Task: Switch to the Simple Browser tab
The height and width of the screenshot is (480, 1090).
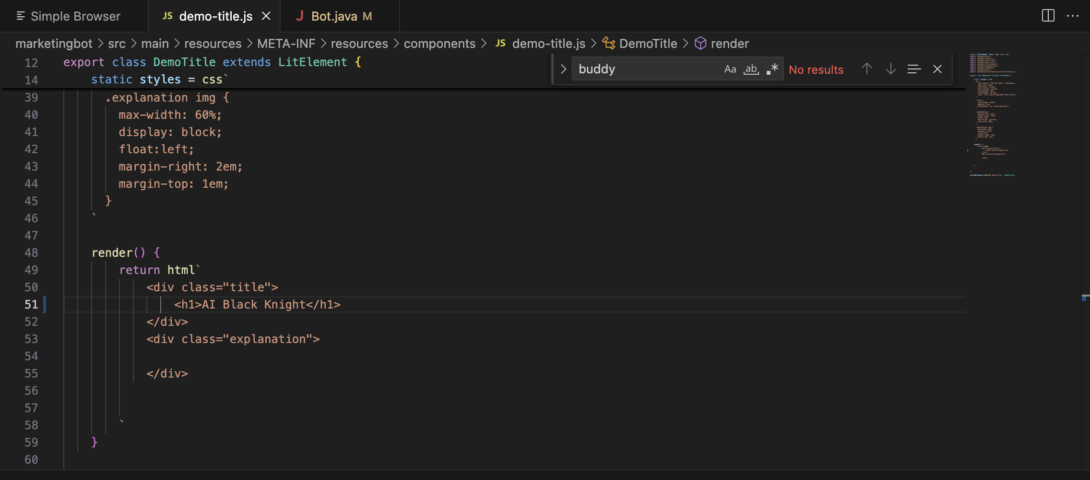Action: (75, 16)
